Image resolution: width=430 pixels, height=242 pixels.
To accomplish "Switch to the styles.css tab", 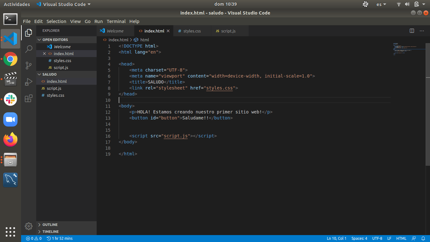I will [192, 31].
